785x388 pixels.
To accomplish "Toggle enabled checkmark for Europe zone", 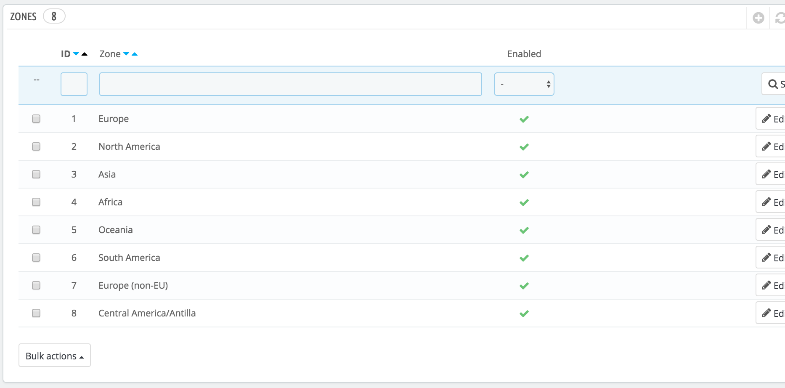I will coord(524,119).
